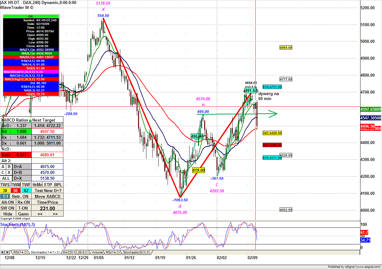Open the MACD(12,26,9,C) tab

point(76,252)
